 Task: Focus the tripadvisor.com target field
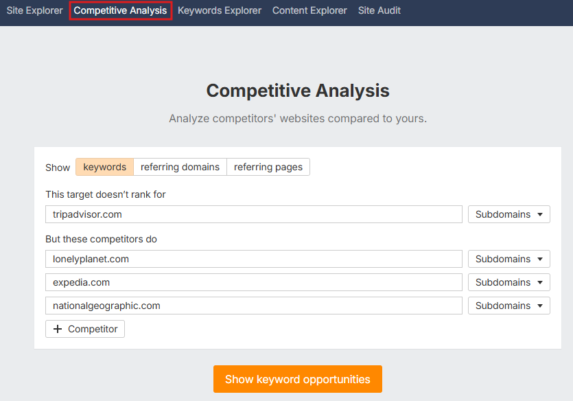coord(254,214)
